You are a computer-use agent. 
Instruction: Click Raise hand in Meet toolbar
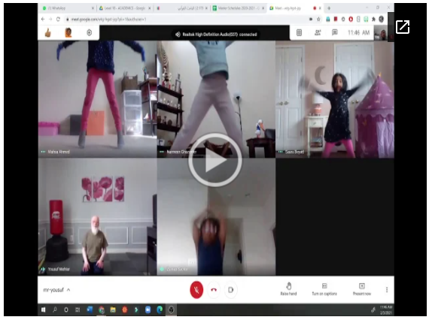click(288, 289)
